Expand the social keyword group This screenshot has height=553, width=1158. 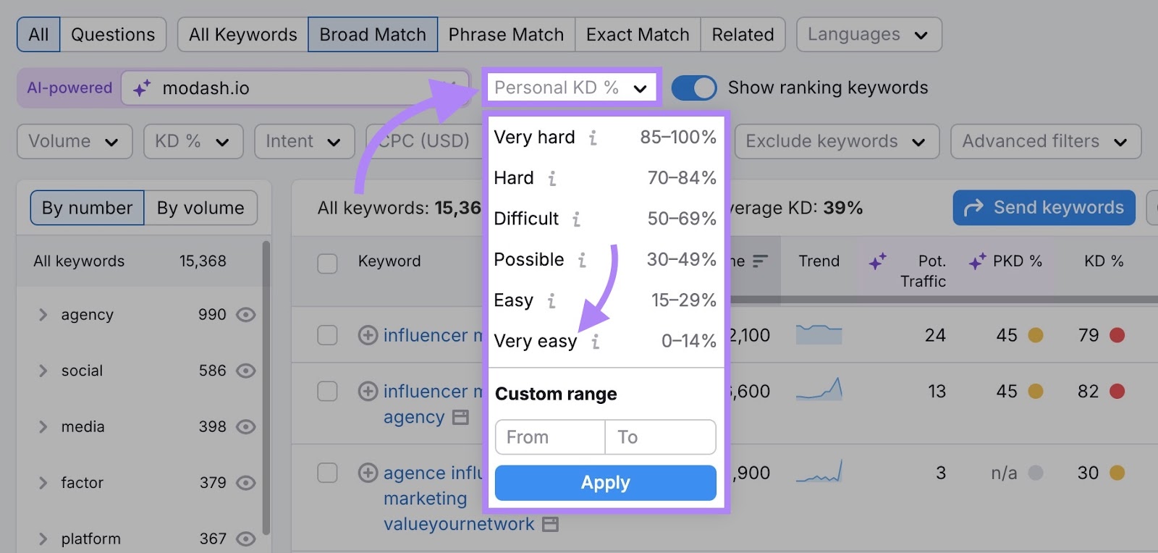pyautogui.click(x=43, y=371)
